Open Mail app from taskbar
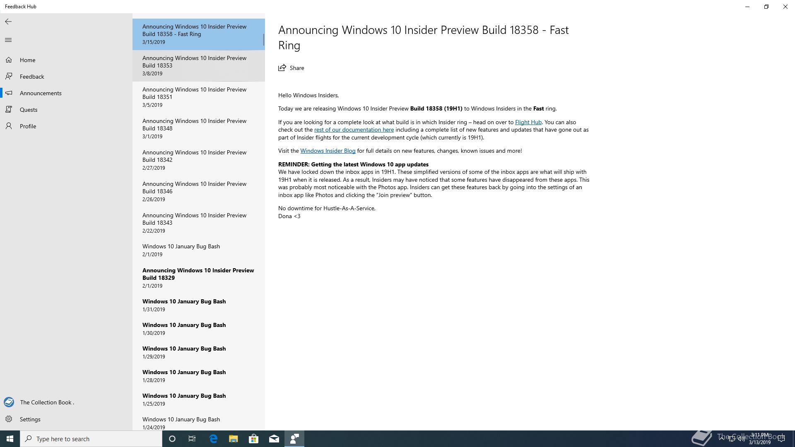 [274, 439]
